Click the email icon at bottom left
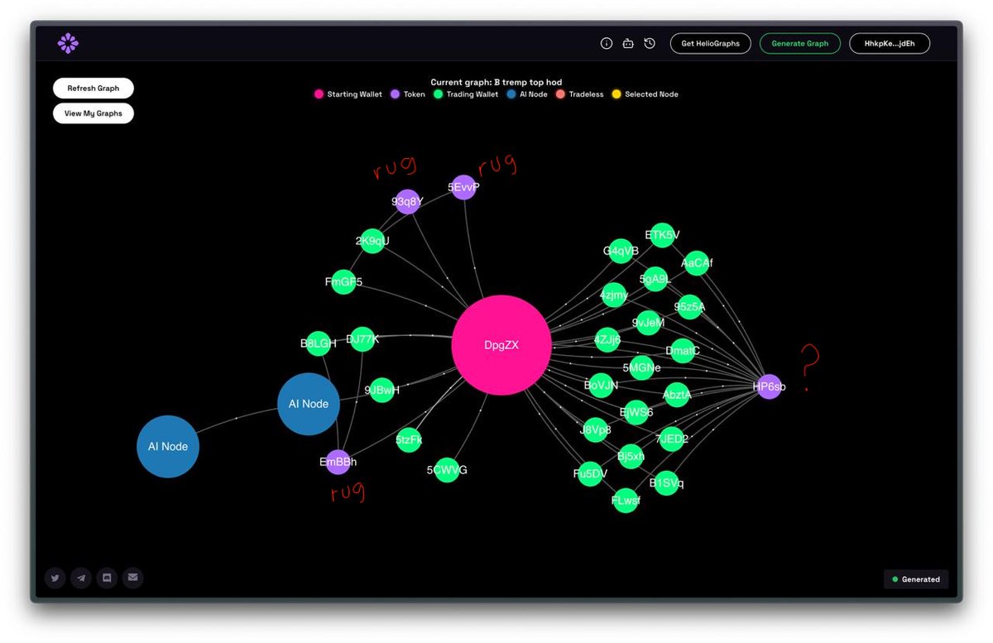Image resolution: width=993 pixels, height=643 pixels. pyautogui.click(x=132, y=578)
